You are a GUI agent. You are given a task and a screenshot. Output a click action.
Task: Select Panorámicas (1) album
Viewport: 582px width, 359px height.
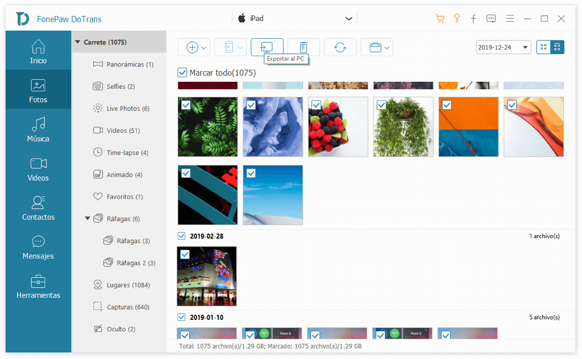click(123, 64)
